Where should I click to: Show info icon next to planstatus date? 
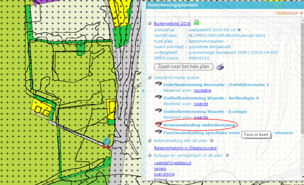point(239,30)
